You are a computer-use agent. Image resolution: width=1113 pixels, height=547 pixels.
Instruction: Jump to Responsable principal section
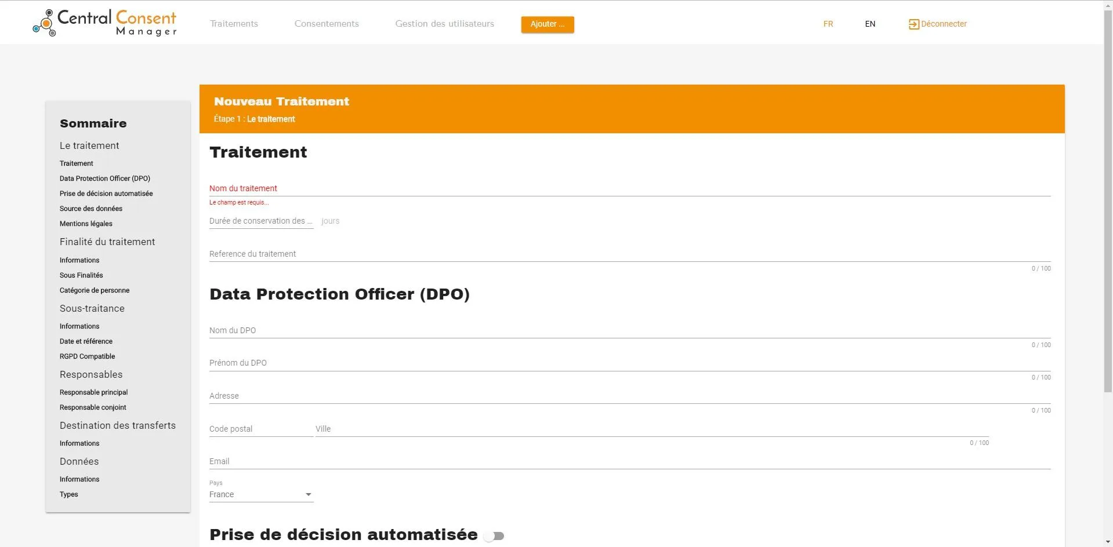click(94, 392)
